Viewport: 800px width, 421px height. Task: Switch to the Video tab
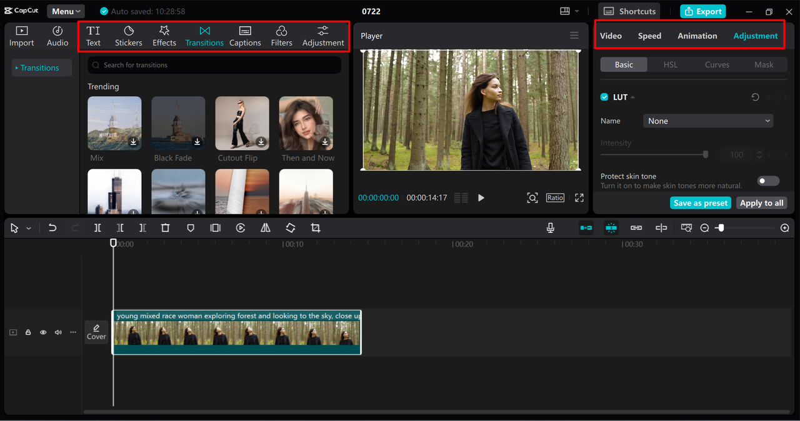click(611, 36)
